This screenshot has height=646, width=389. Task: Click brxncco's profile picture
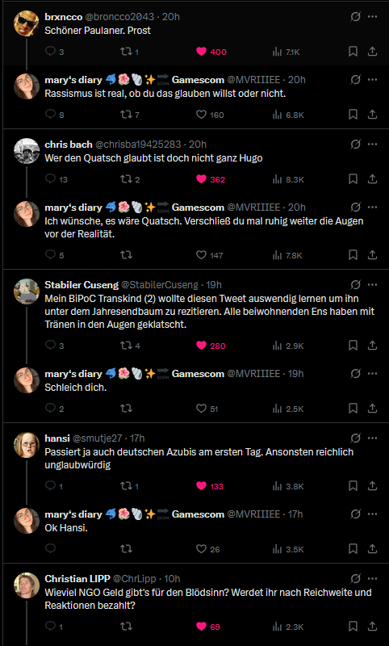(x=27, y=24)
